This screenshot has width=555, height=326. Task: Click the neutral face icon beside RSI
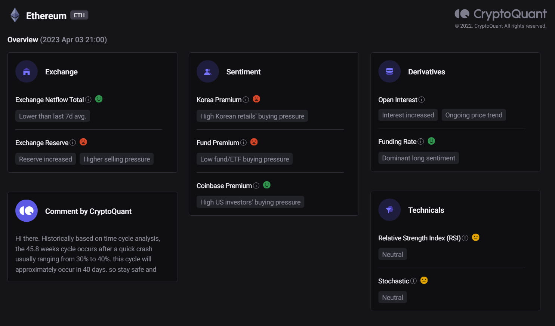[x=475, y=237]
